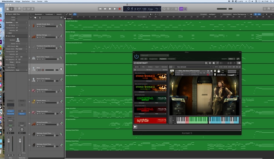This screenshot has width=274, height=159.
Task: Open the Bearbeiten menu in Tracks area
Action: pos(39,14)
